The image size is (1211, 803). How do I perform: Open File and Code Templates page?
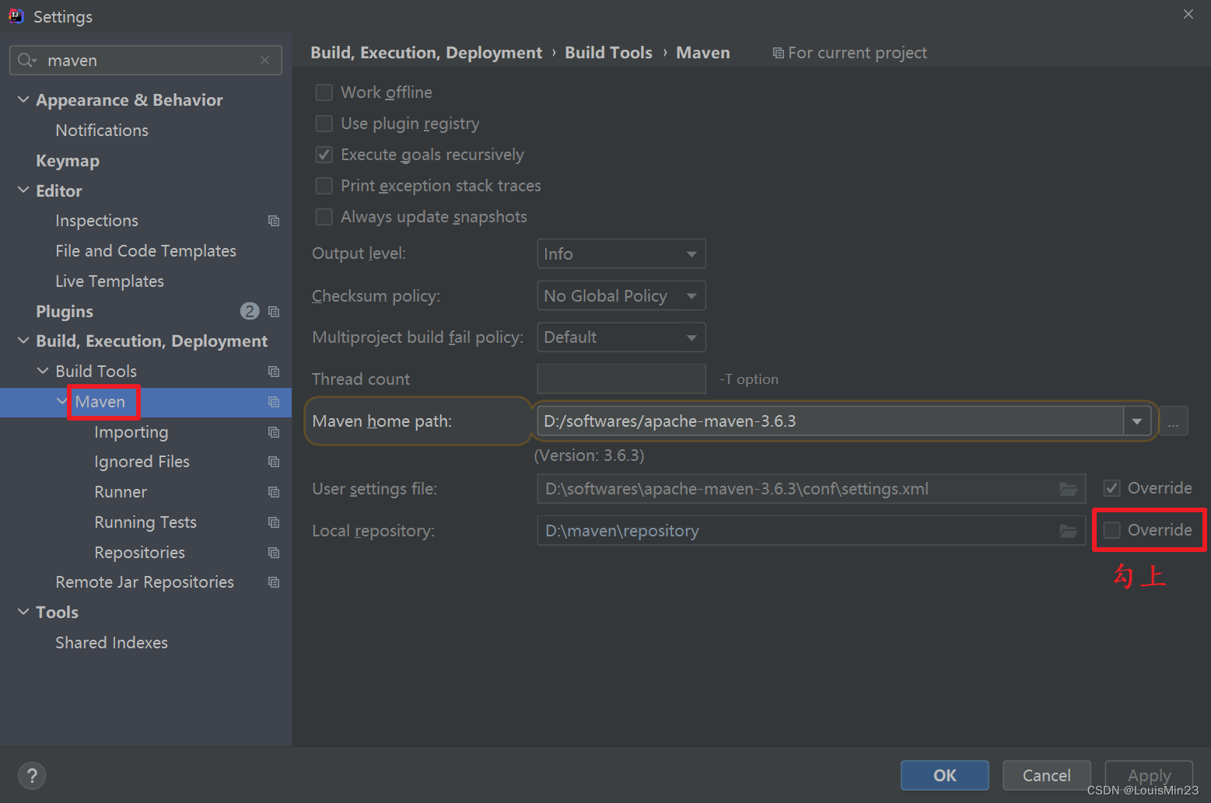click(145, 251)
